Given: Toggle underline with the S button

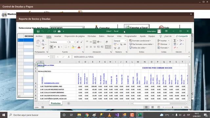Looking at the screenshot, I should 59,47.
